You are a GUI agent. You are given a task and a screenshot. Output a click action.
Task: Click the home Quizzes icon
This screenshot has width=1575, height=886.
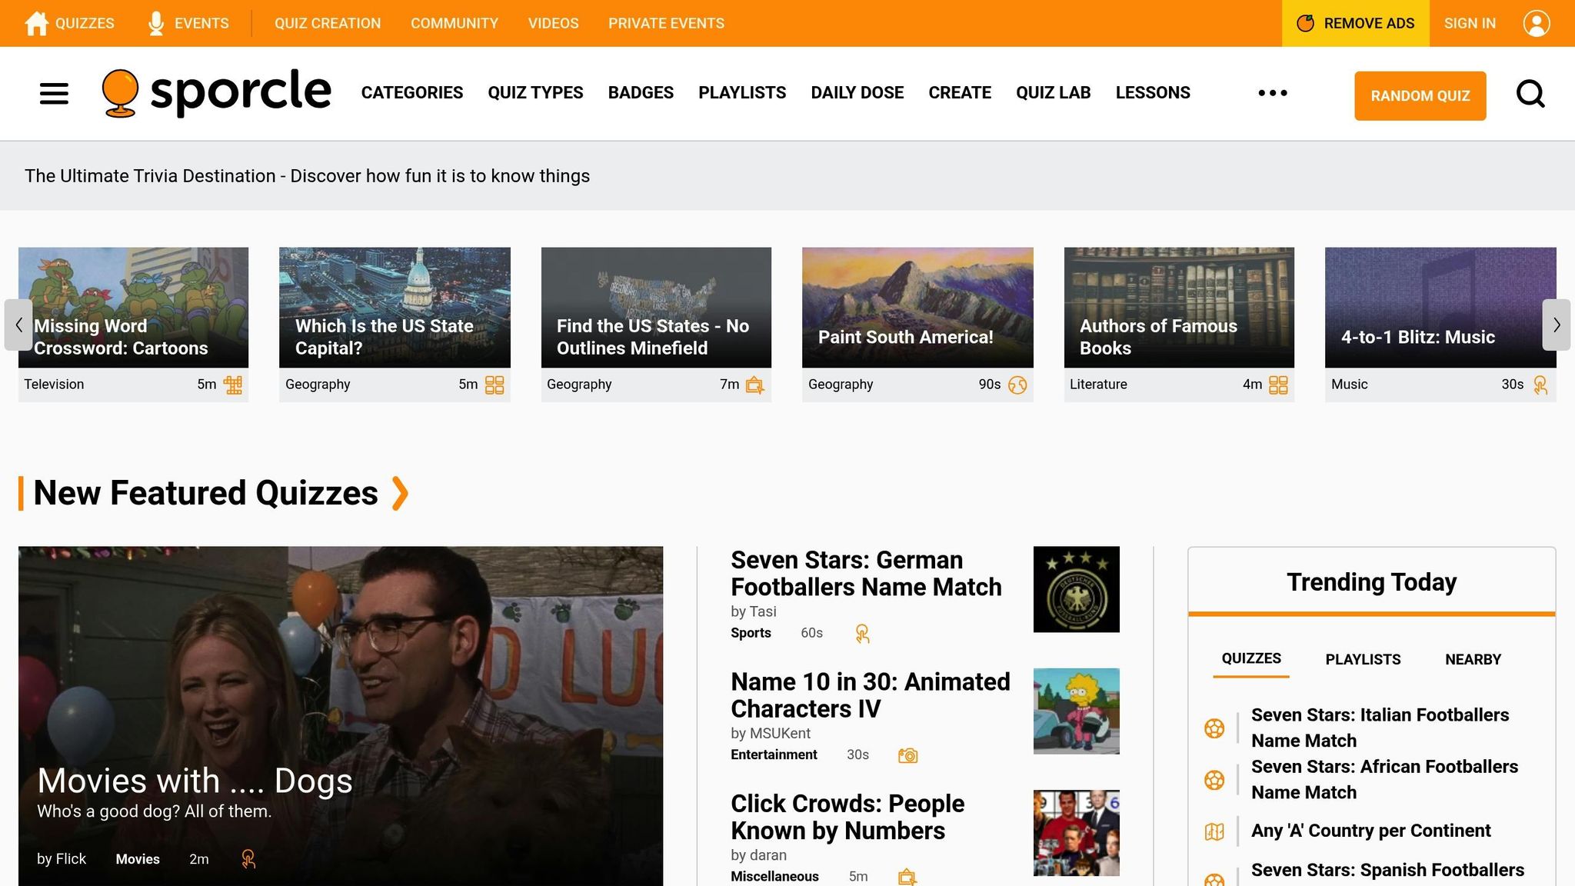(x=36, y=23)
